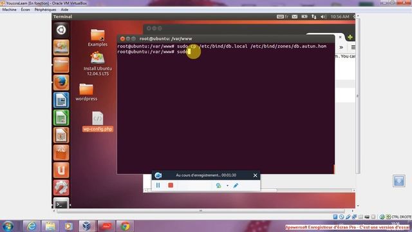412x232 pixels.
Task: Open LibreOffice Calc in the launcher
Action: (x=61, y=117)
